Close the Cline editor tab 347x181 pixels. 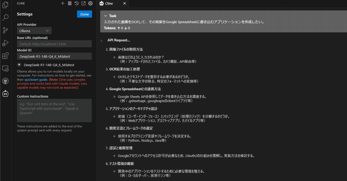(x=124, y=4)
